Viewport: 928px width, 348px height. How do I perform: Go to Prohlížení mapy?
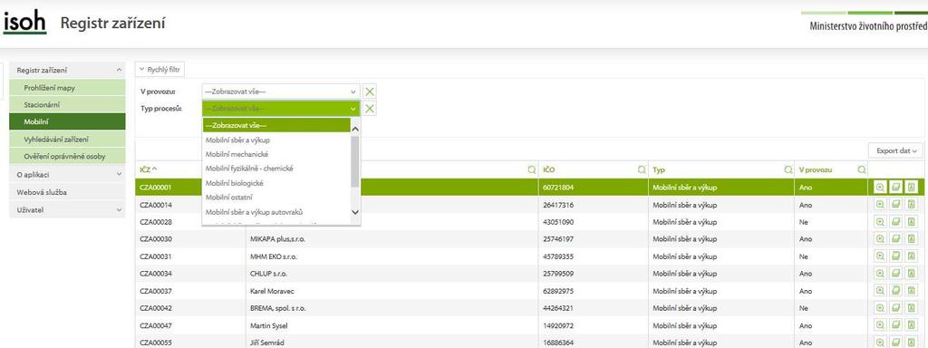pyautogui.click(x=67, y=88)
